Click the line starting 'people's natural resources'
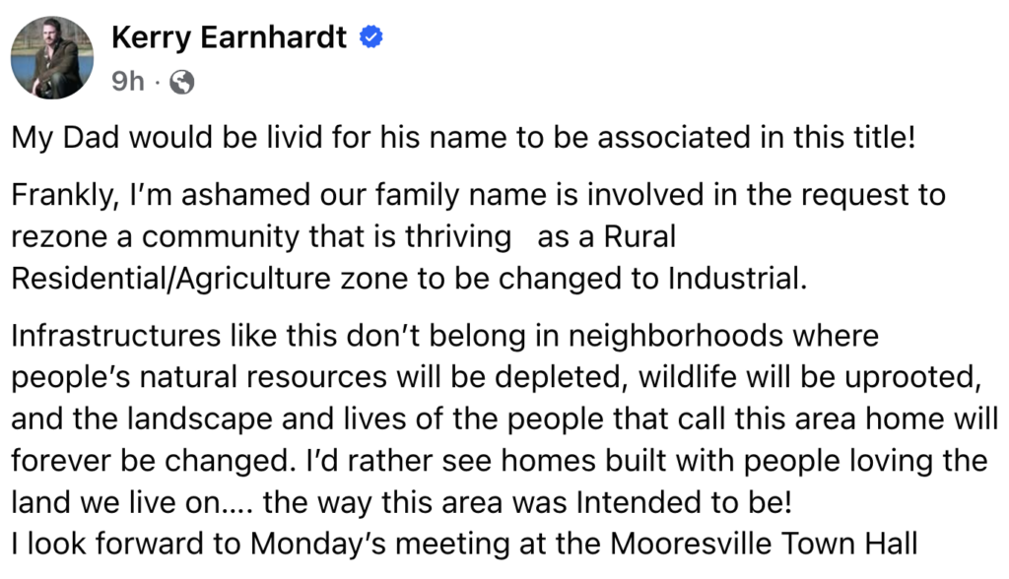The width and height of the screenshot is (1009, 579). [x=497, y=378]
